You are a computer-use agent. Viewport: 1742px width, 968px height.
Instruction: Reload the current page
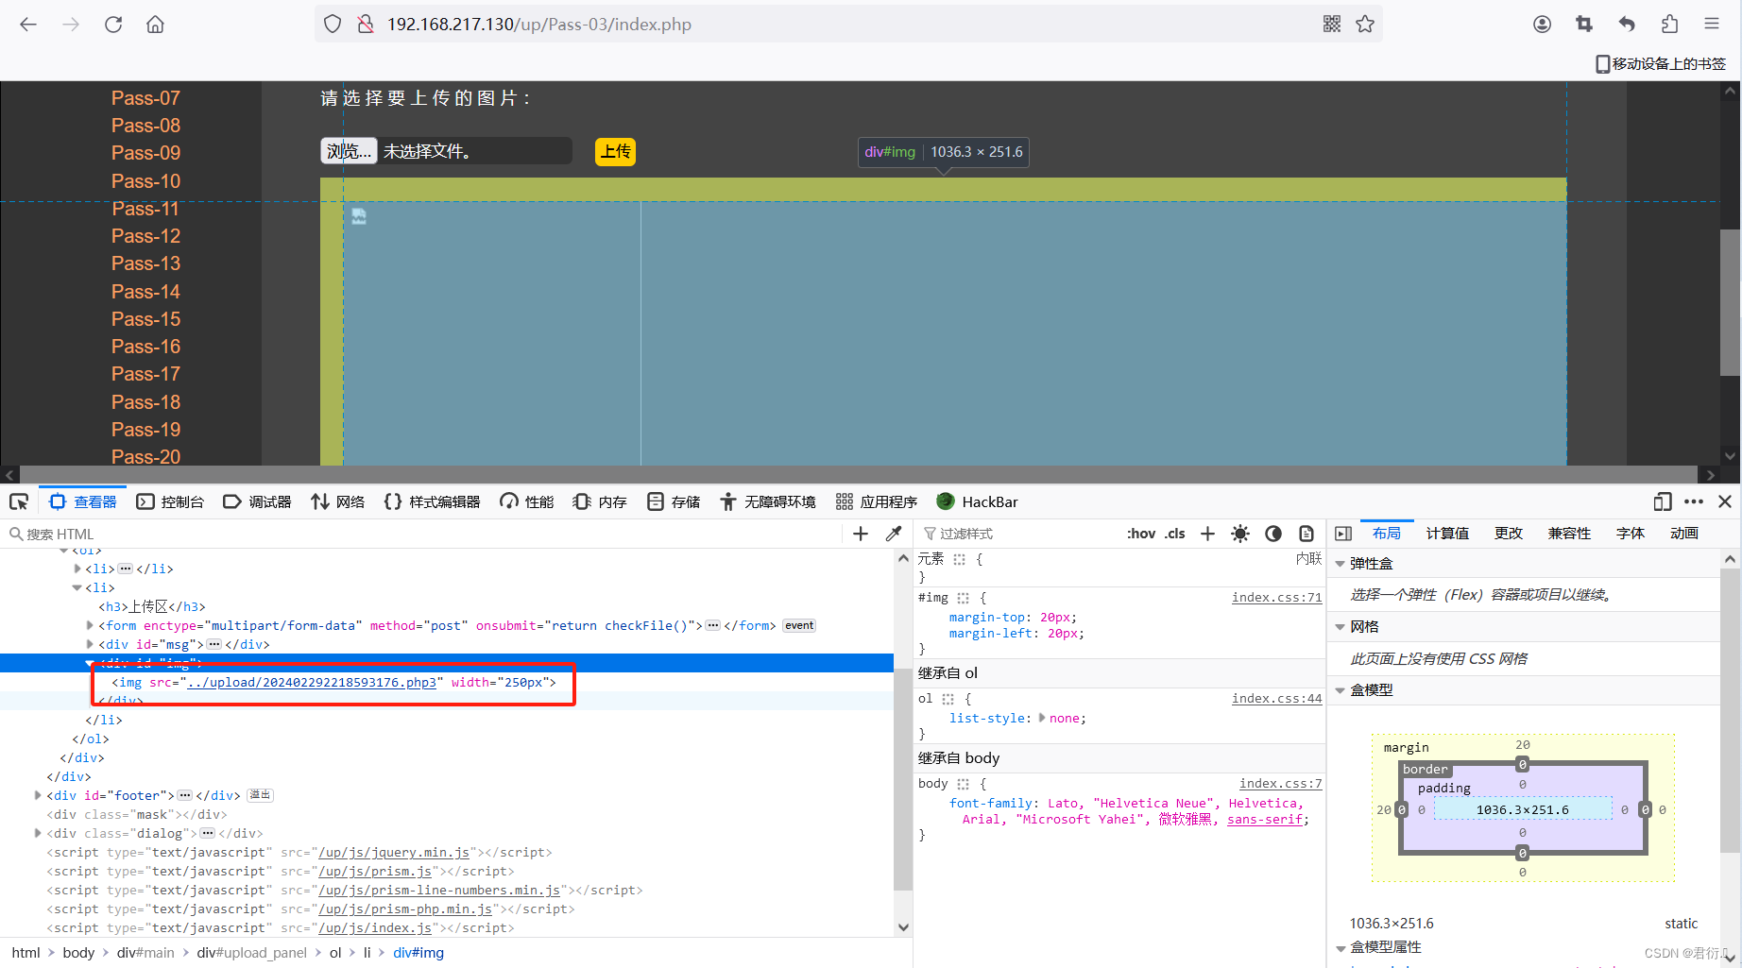pyautogui.click(x=113, y=25)
